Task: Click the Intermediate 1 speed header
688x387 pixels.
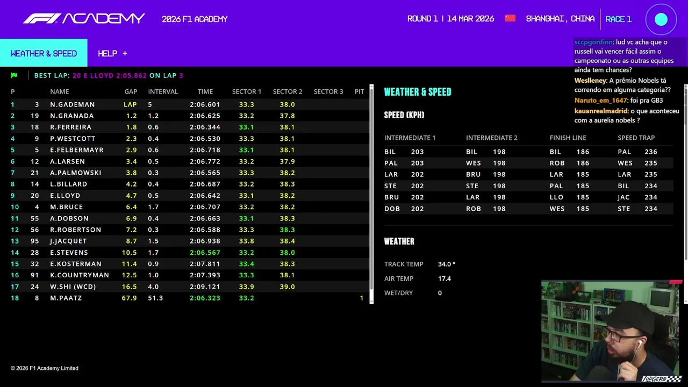Action: 410,138
